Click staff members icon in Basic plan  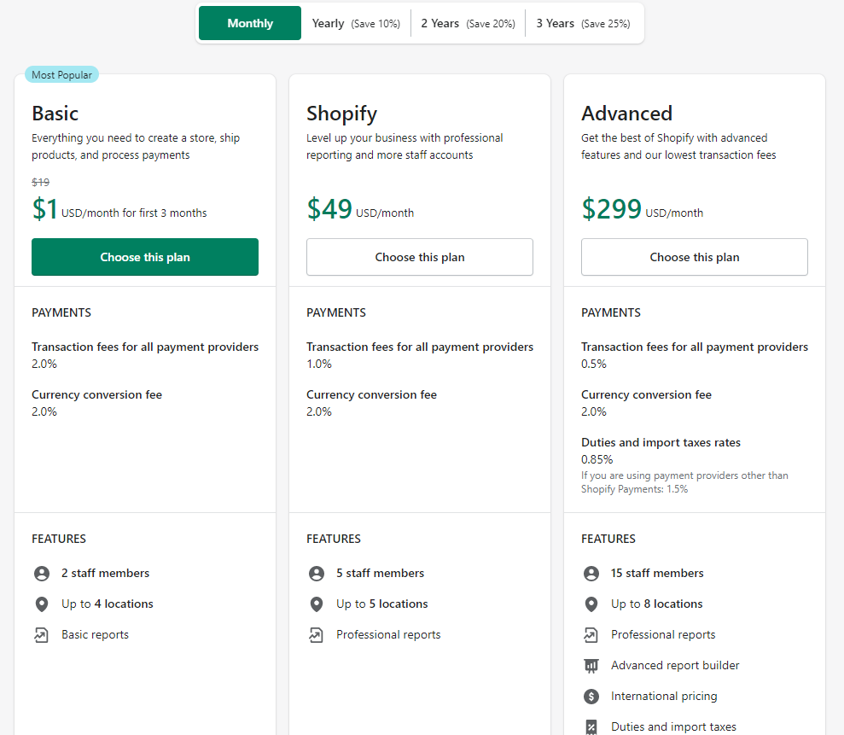coord(41,574)
